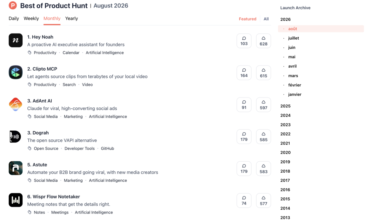Switch to the Weekly tab

point(31,18)
